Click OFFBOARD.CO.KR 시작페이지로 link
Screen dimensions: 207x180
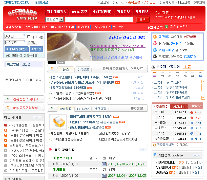click(x=26, y=2)
